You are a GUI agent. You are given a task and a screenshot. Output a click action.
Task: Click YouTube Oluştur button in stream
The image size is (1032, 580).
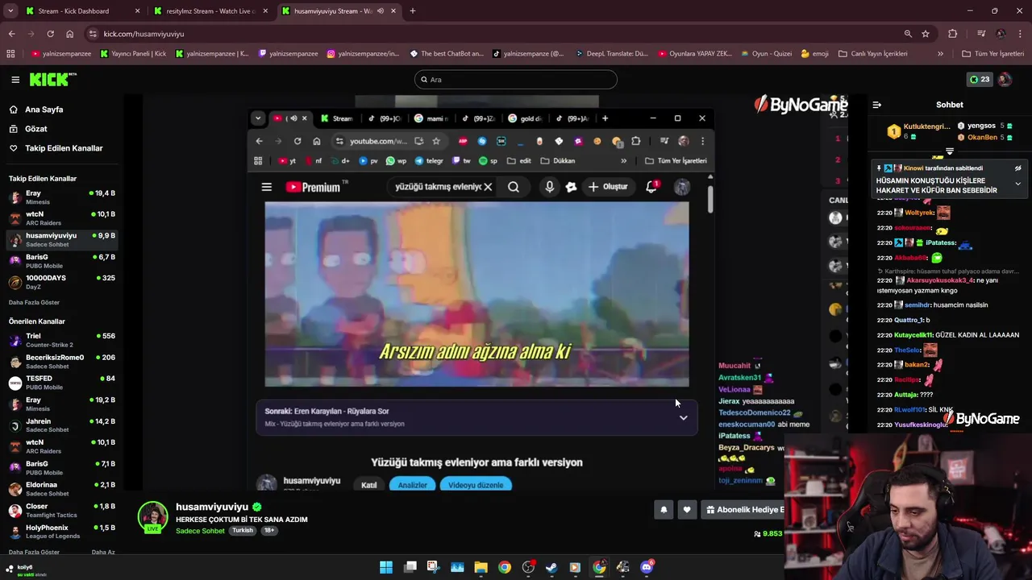point(608,187)
